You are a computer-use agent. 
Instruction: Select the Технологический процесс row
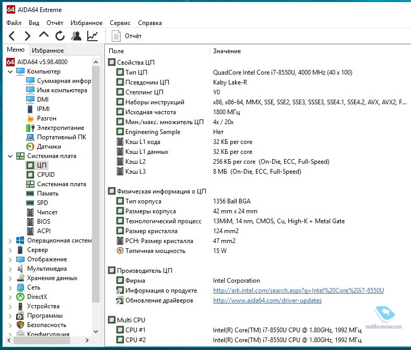(258, 221)
